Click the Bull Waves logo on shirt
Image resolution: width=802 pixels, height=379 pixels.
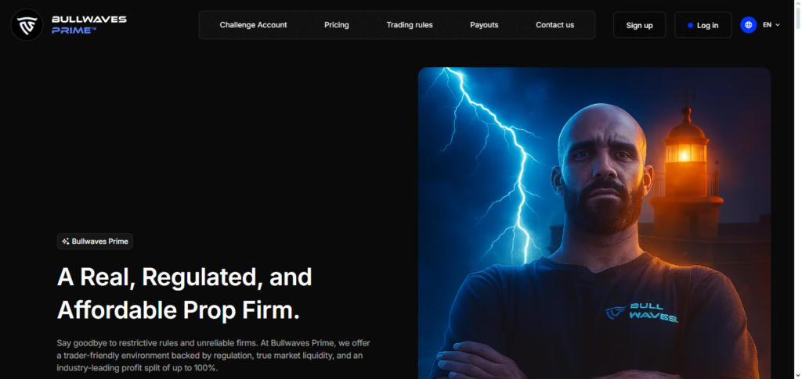(x=641, y=313)
